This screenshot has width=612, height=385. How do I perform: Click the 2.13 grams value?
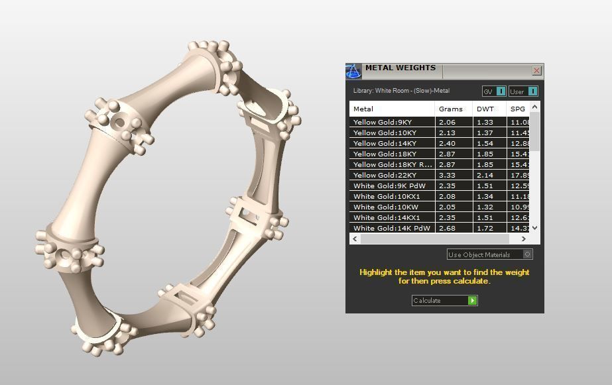[447, 133]
